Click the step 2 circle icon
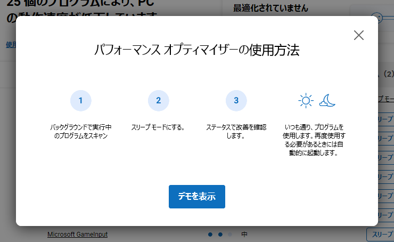Image resolution: width=394 pixels, height=242 pixels. 158,100
